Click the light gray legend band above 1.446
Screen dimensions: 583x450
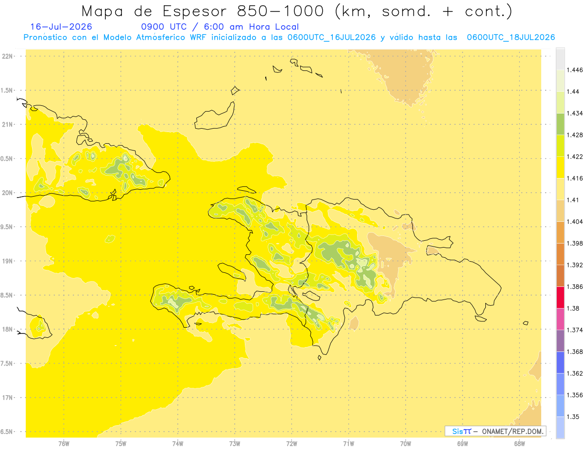tap(560, 59)
